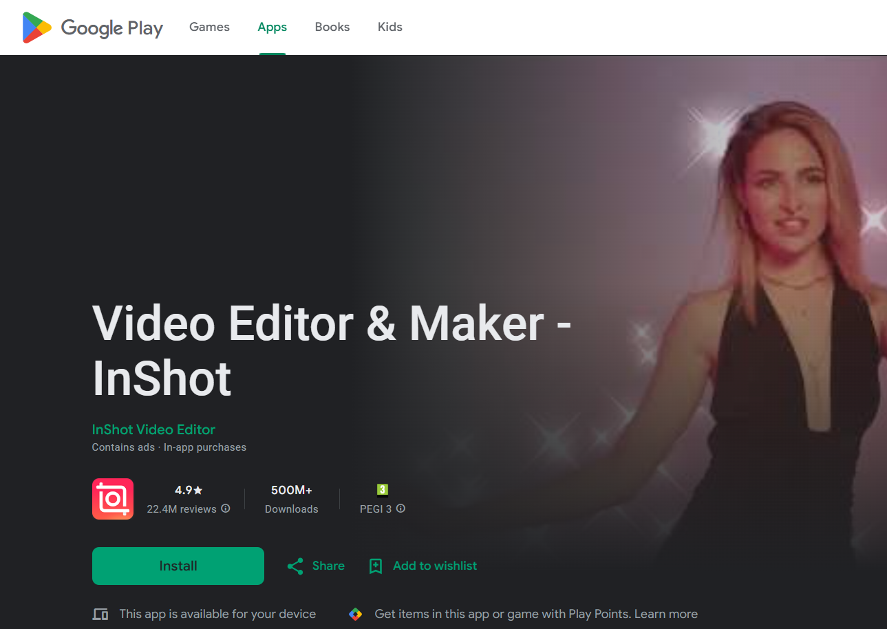Screen dimensions: 887x629
Task: Click the PEGI 3 rating badge
Action: [383, 490]
